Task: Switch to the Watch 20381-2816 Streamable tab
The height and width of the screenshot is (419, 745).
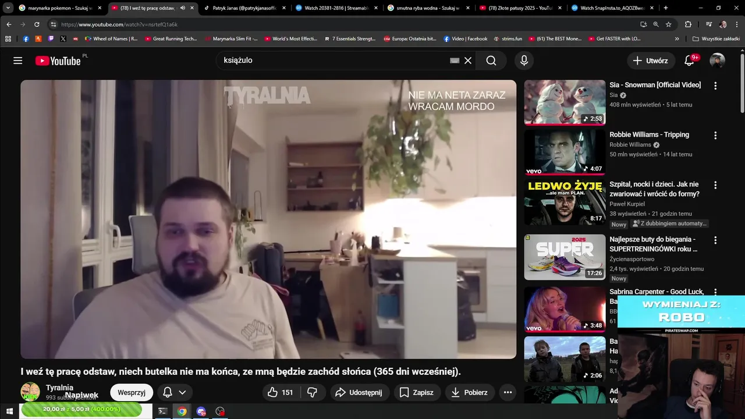Action: [x=336, y=8]
